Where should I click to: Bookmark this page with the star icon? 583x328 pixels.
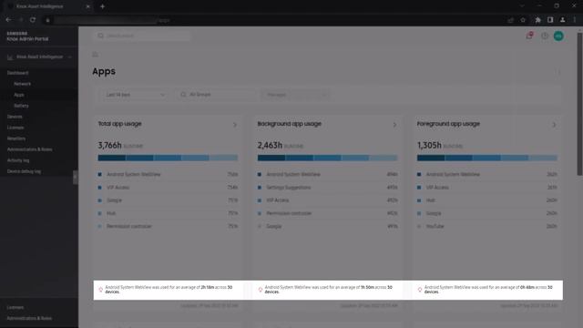pyautogui.click(x=523, y=20)
